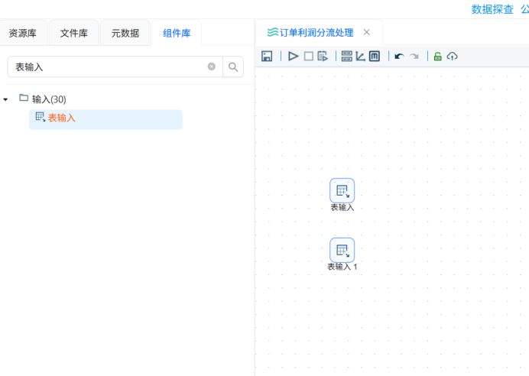Run the workflow with the play icon
Screen dimensions: 529x376
click(294, 56)
